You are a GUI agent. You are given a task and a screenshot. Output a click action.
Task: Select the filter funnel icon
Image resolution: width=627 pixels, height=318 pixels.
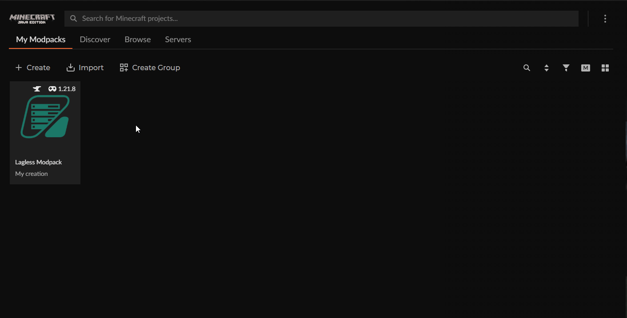click(566, 68)
